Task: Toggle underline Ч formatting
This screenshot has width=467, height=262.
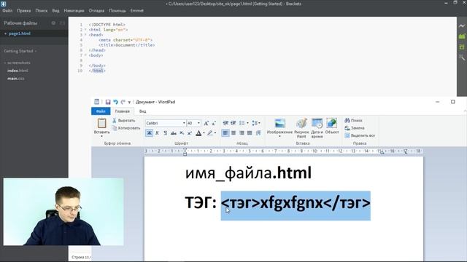Action: point(166,133)
